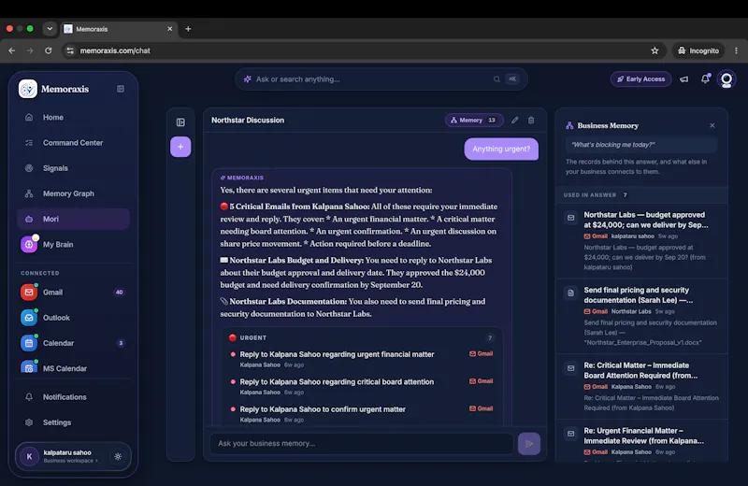Open the Memory Graph view

73,193
